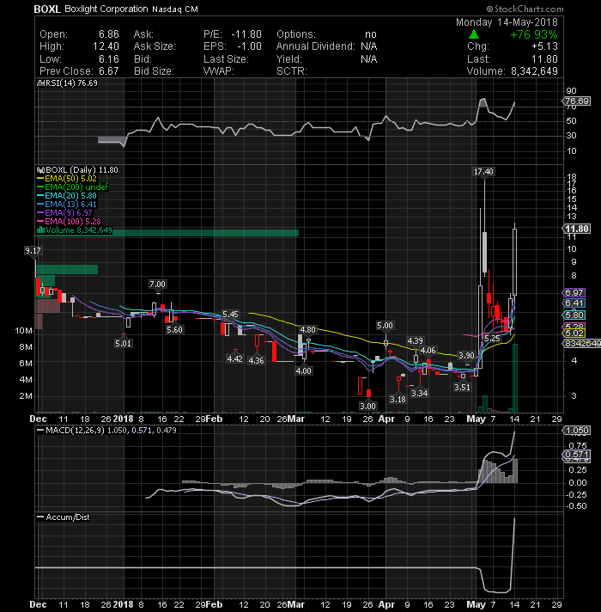Click the green up-triangle change indicator
Viewport: 601px width, 612px height.
click(x=474, y=34)
